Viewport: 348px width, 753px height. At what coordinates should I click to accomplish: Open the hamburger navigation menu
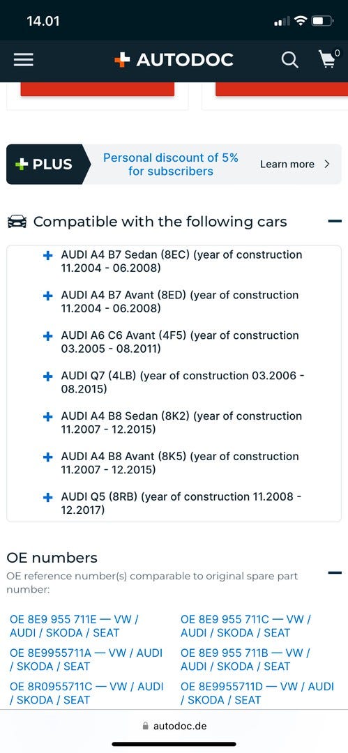23,60
